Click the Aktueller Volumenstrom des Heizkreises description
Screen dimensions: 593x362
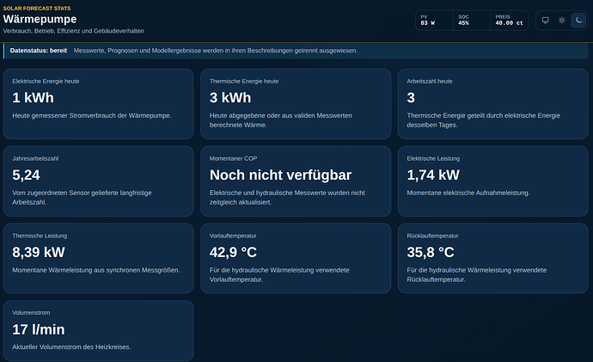tap(71, 347)
